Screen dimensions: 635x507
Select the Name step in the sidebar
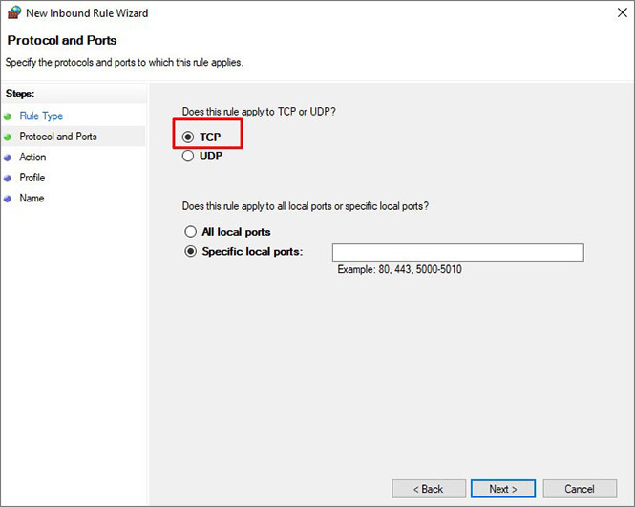click(32, 199)
